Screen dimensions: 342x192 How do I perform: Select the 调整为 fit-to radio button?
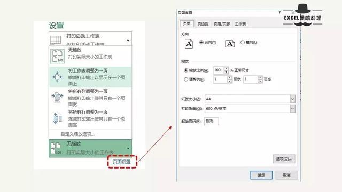(186, 79)
